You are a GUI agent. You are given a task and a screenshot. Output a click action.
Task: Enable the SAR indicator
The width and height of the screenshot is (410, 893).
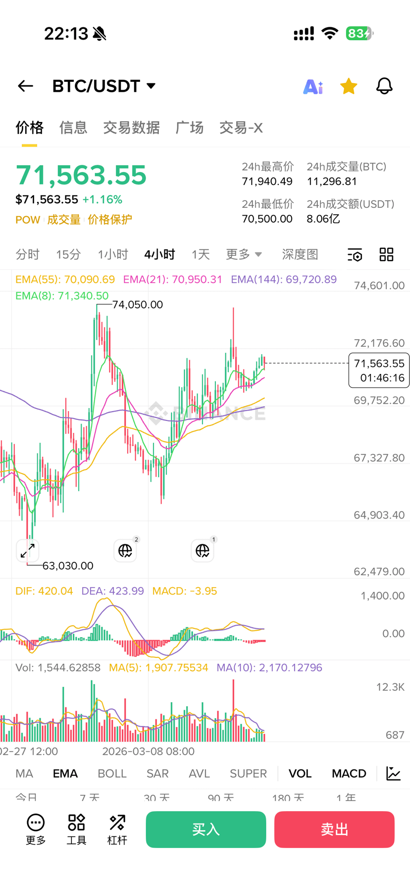point(157,774)
